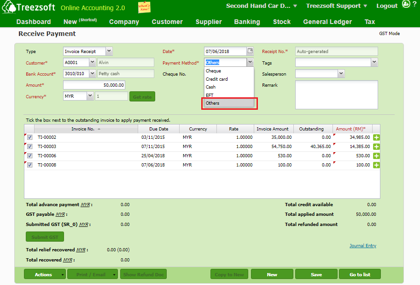This screenshot has width=420, height=285.
Task: Open the New (Shortcut) menu
Action: tap(80, 22)
